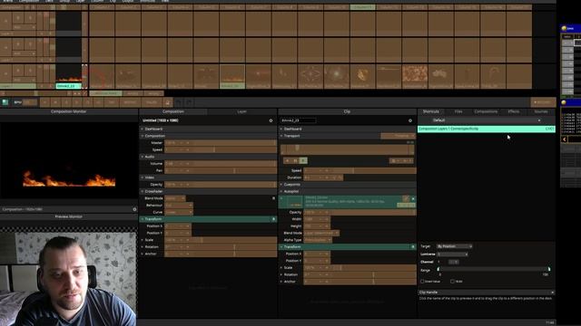
Task: Click the selected deck tab below the clip grid
Action: (x=105, y=93)
